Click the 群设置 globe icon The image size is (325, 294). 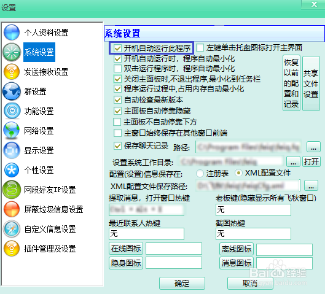12,91
